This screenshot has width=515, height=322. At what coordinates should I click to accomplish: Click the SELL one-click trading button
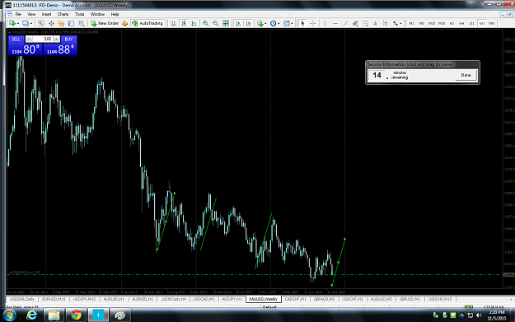coord(16,39)
